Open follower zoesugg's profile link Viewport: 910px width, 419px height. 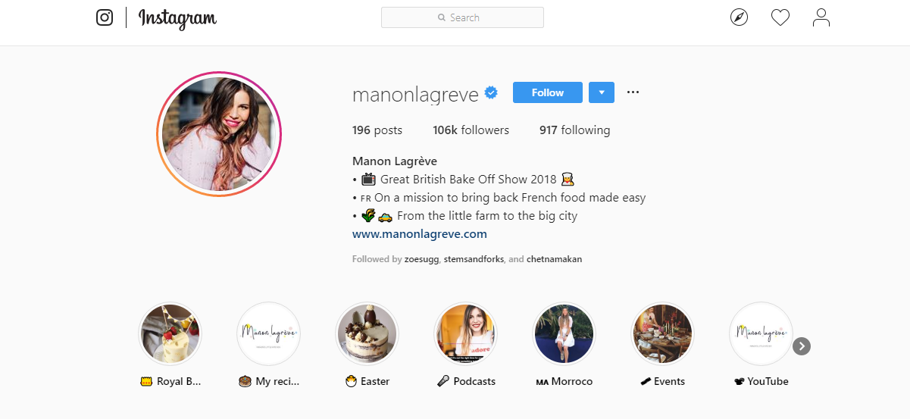pyautogui.click(x=419, y=259)
